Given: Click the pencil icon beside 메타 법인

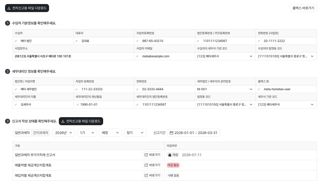Looking at the screenshot, I should pos(16,41).
